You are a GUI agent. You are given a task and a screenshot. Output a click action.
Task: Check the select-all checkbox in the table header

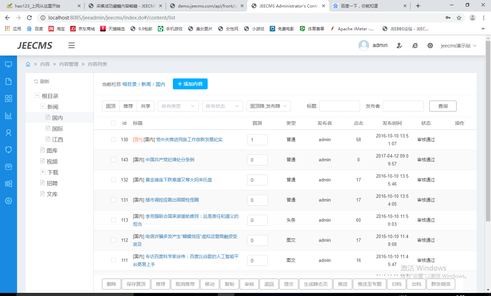click(114, 123)
